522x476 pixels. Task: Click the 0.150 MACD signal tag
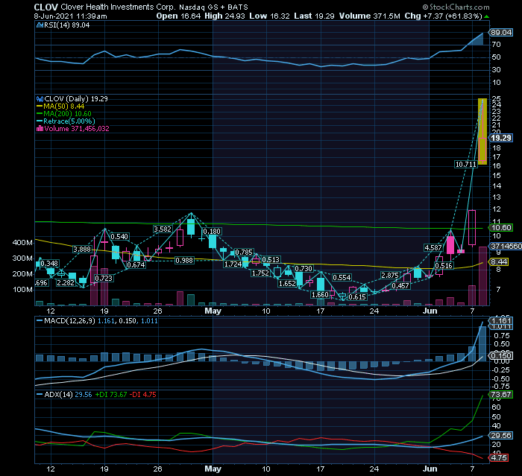point(501,356)
